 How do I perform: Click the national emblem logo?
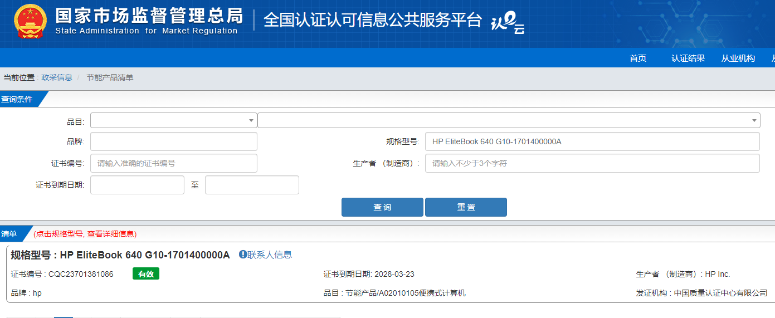click(31, 21)
